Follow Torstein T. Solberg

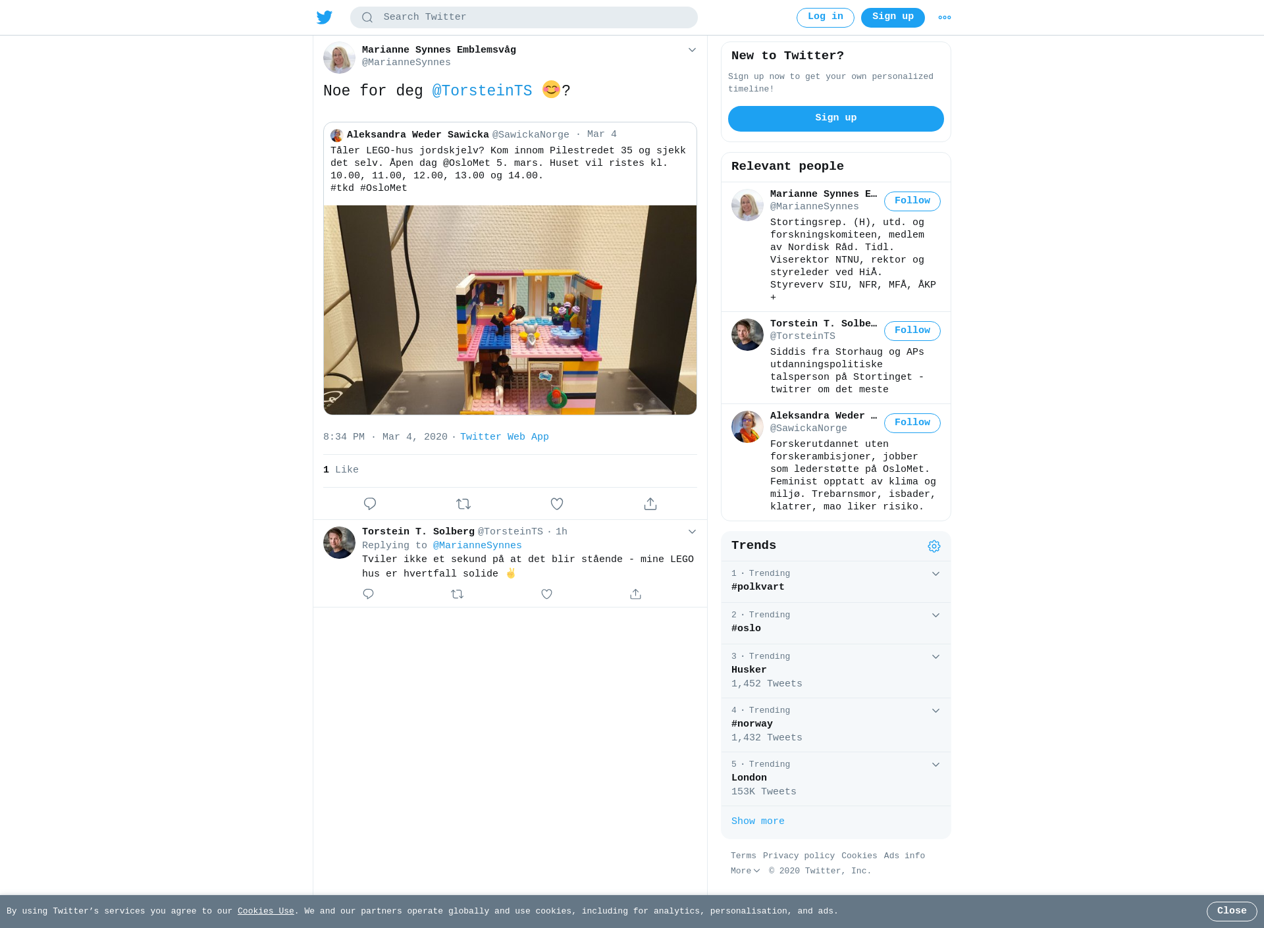[x=912, y=330]
